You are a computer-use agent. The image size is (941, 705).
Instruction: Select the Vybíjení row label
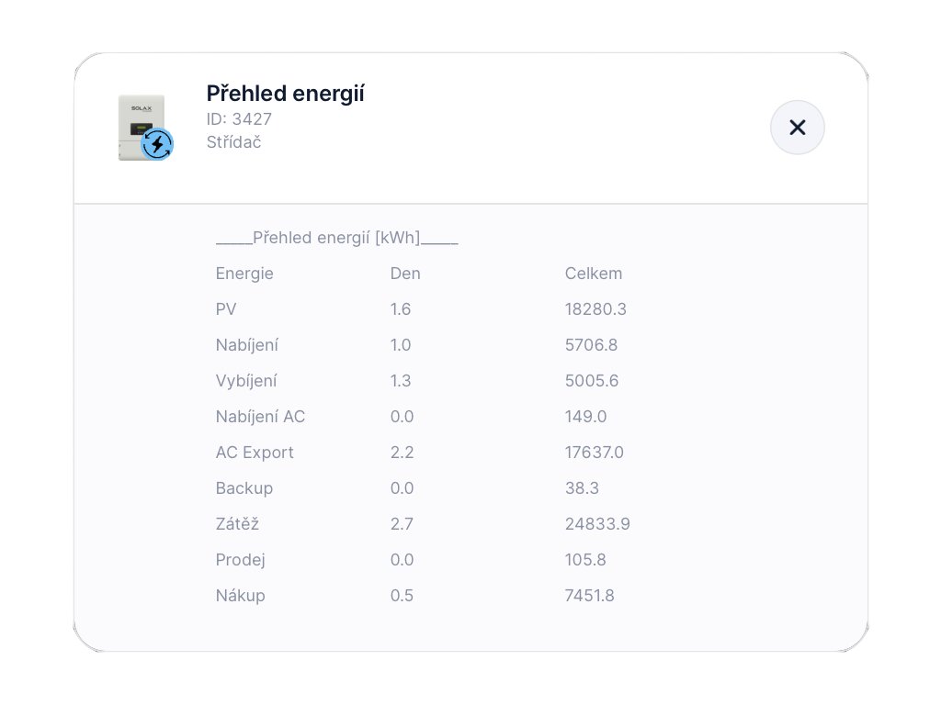coord(246,381)
